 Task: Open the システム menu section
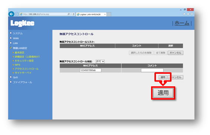click(x=18, y=33)
